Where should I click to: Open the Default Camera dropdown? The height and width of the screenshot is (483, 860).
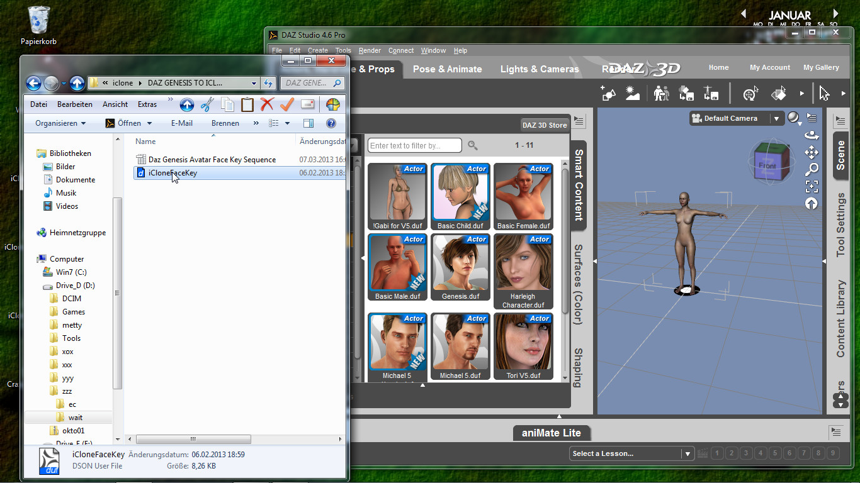pyautogui.click(x=776, y=118)
